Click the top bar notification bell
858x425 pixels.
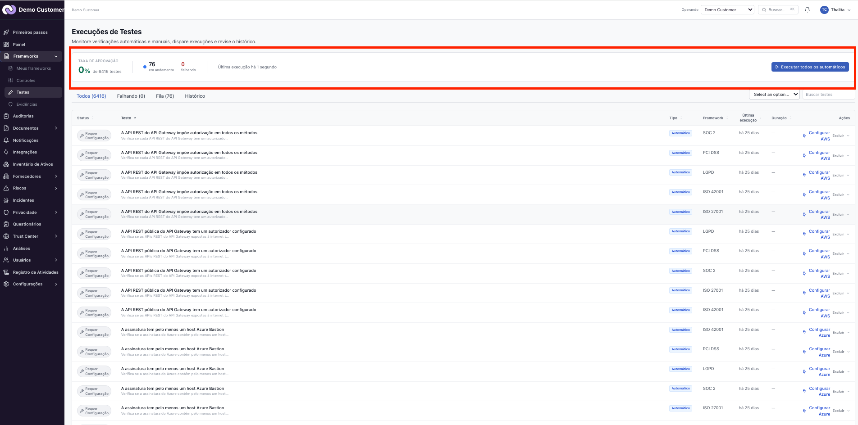808,10
